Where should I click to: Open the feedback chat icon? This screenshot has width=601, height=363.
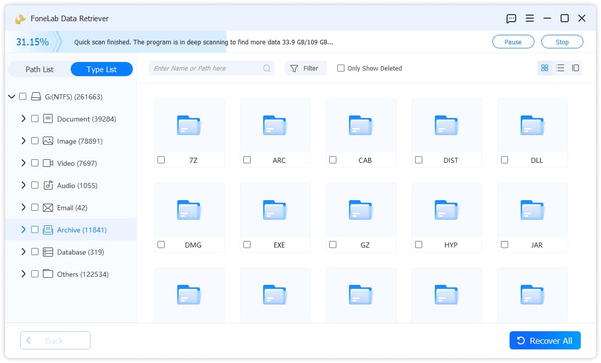click(511, 18)
